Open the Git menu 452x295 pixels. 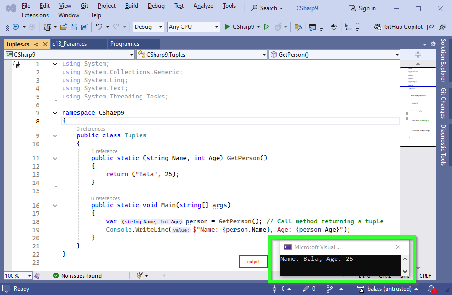pyautogui.click(x=84, y=6)
